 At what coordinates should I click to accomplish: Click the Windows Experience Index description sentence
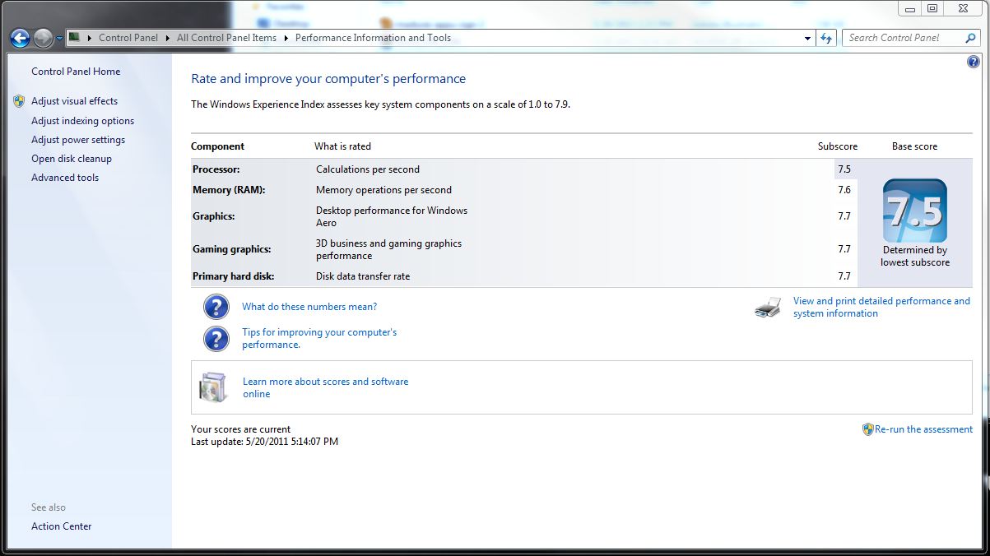pyautogui.click(x=381, y=104)
